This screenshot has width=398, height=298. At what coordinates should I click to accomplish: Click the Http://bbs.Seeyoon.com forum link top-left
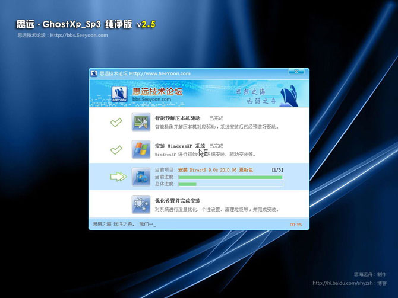tap(79, 35)
